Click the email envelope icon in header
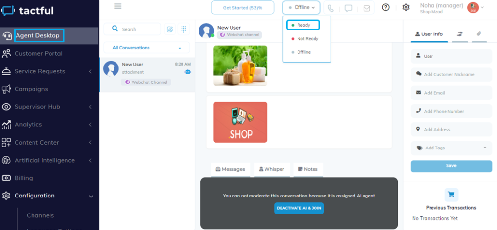The height and width of the screenshot is (230, 497). pyautogui.click(x=367, y=8)
